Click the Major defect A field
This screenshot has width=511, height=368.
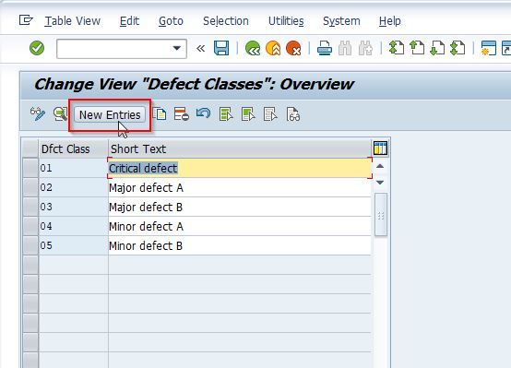(x=240, y=187)
